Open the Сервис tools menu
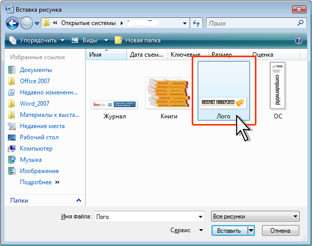 pos(187,230)
